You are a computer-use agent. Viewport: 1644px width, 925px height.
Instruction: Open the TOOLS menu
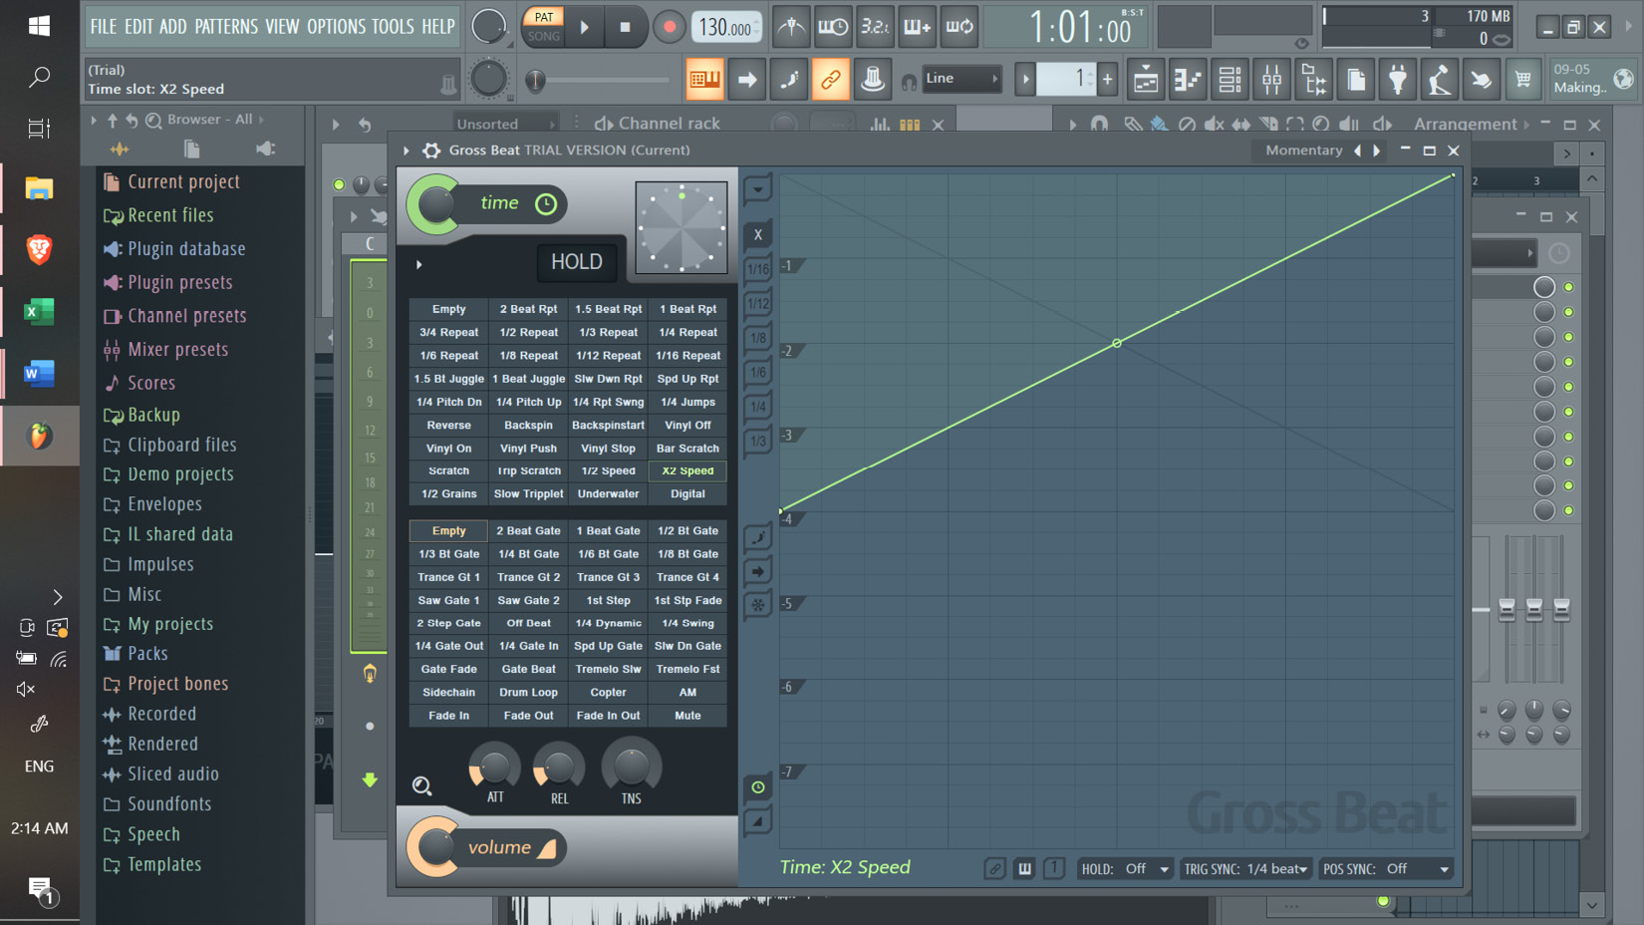(x=393, y=27)
